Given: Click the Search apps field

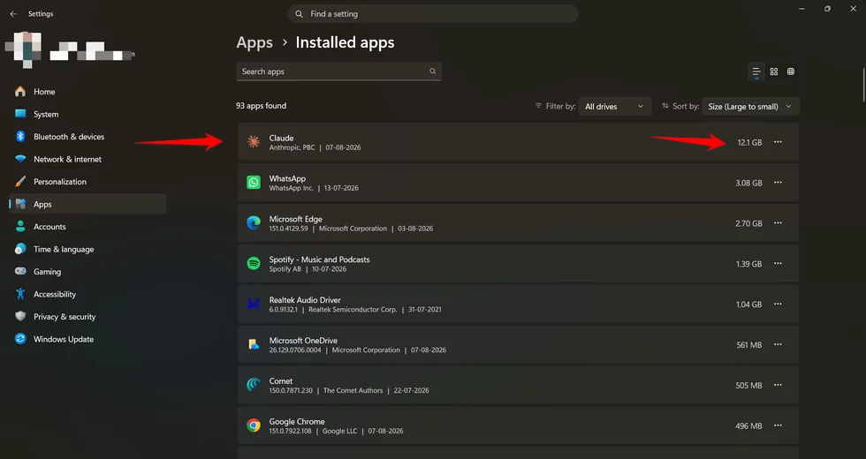Looking at the screenshot, I should pos(338,71).
